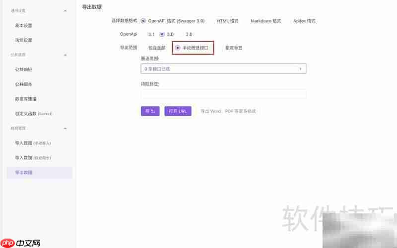Screen dimensions: 397x248
Task: Open 基本设置 in the sidebar
Action: point(23,25)
